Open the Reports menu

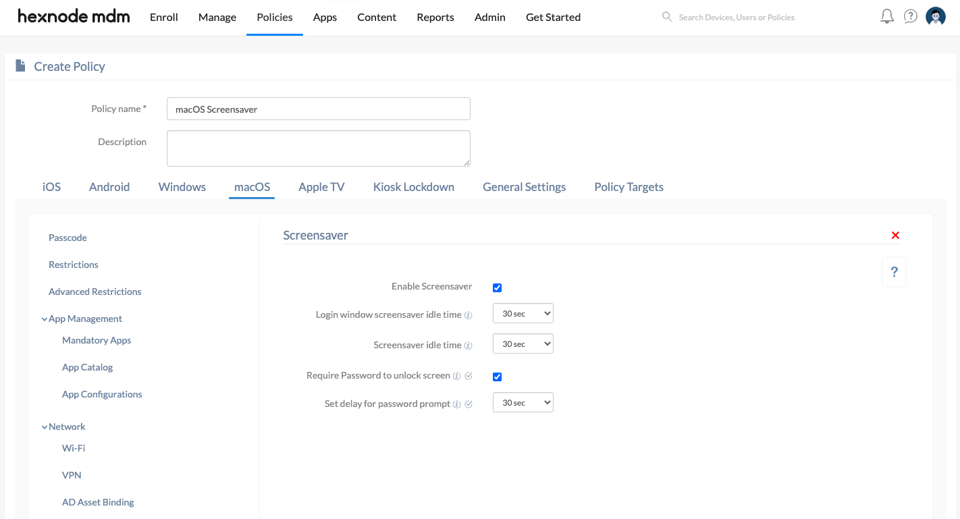(x=435, y=18)
